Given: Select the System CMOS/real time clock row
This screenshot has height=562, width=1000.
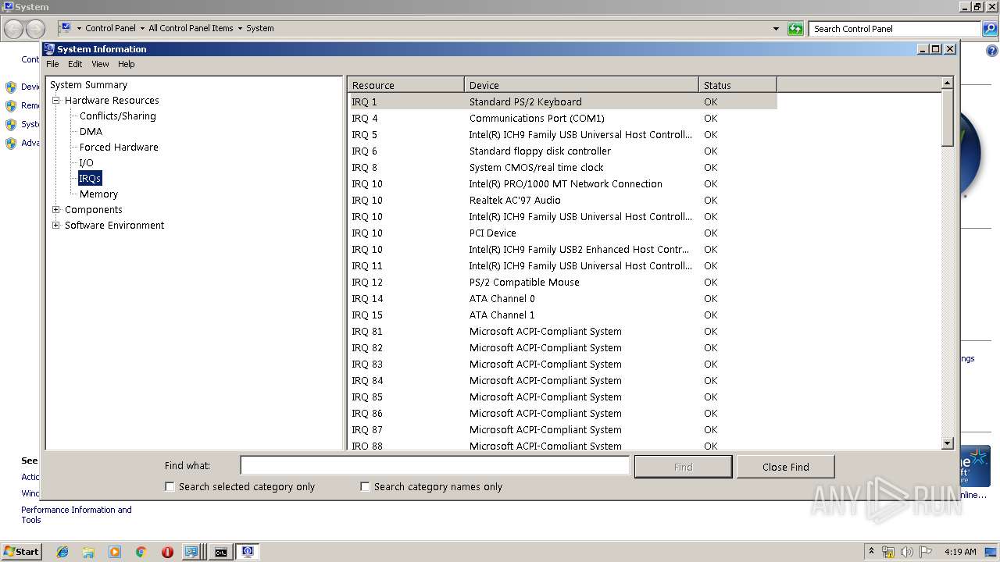Looking at the screenshot, I should [562, 167].
